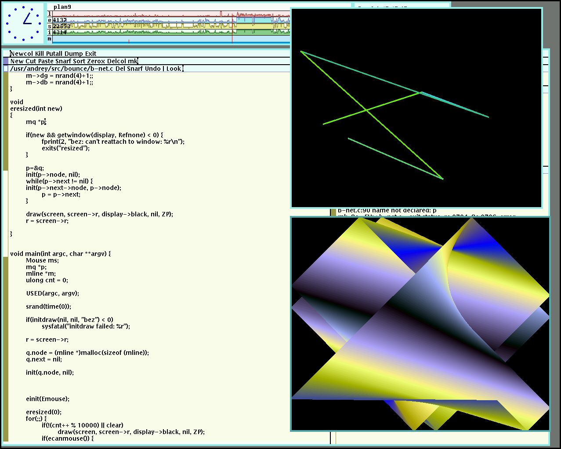The width and height of the screenshot is (561, 449).
Task: Click the analog clock widget
Action: [23, 23]
